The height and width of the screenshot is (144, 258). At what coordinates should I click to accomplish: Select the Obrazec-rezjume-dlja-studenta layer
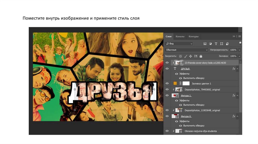[x=201, y=131]
